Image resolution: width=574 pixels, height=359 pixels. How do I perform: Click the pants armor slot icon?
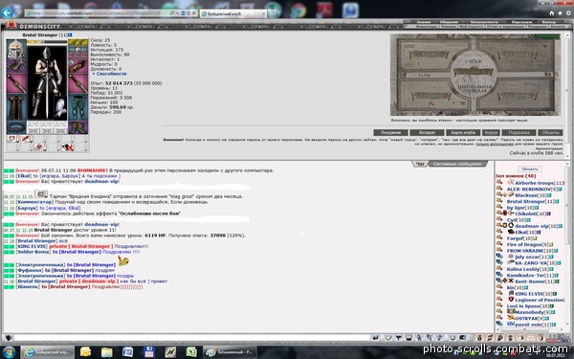pos(78,107)
